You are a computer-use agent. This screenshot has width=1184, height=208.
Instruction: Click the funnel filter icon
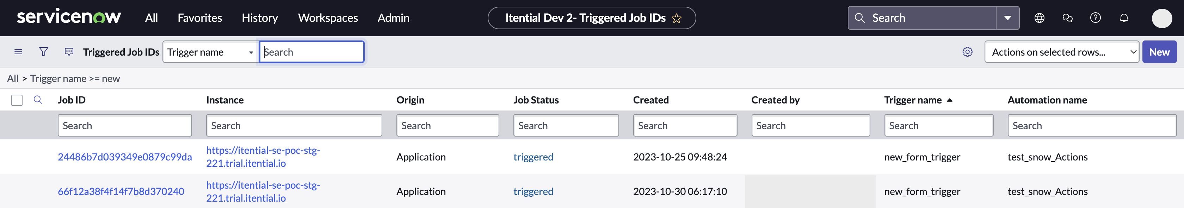pyautogui.click(x=44, y=52)
